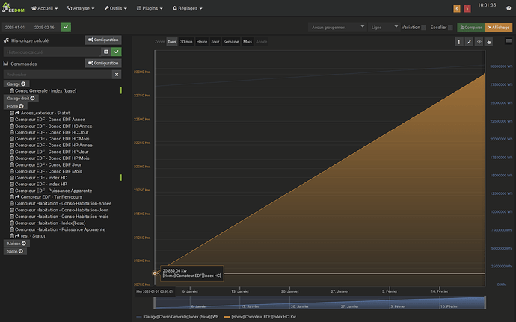Open the Accueil menu
Screen dimensions: 516x322
click(44, 8)
